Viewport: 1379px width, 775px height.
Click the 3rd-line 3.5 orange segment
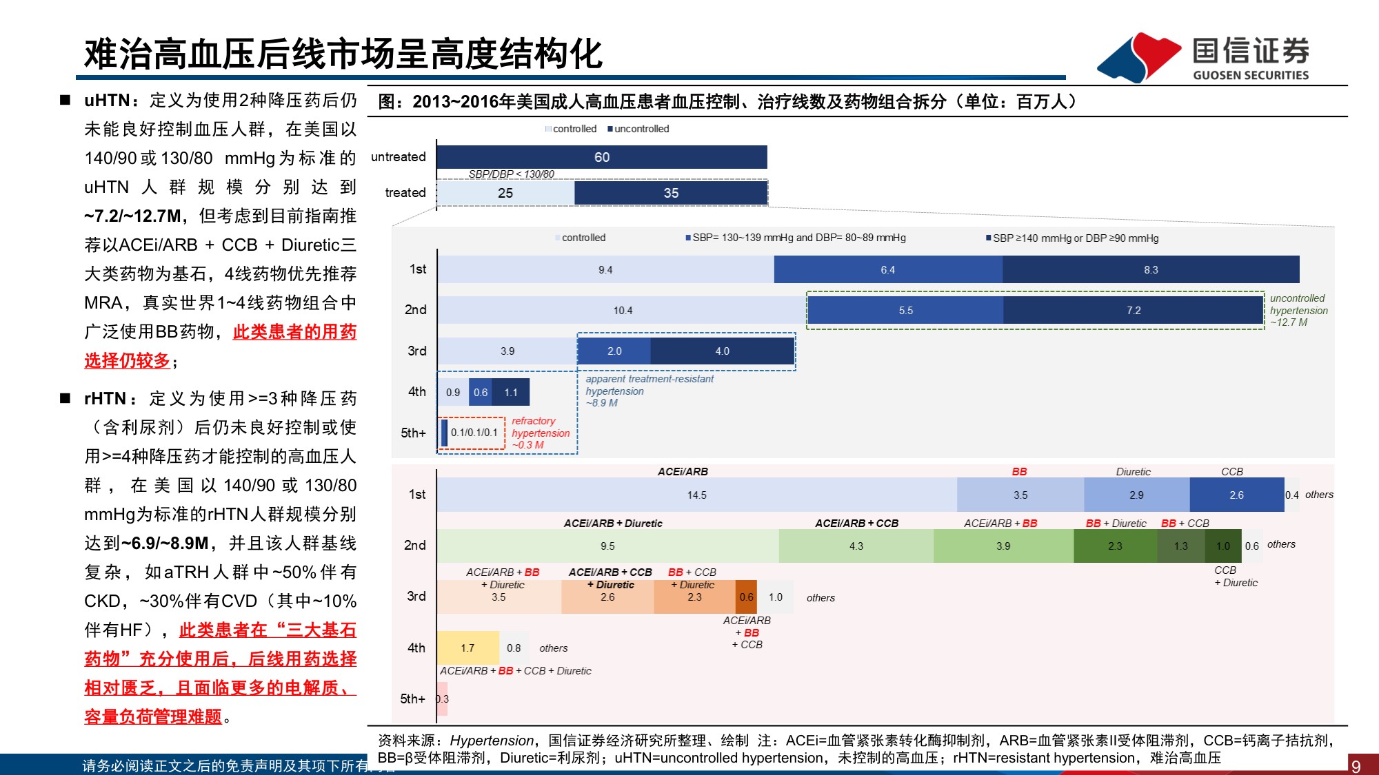click(499, 597)
